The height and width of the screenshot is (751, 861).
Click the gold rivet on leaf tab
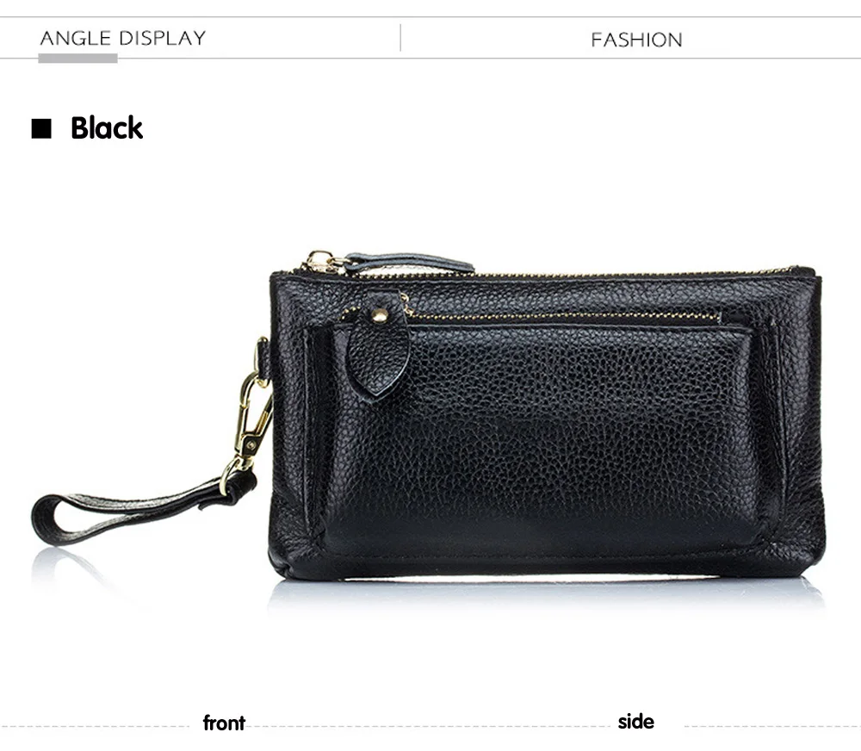(379, 315)
